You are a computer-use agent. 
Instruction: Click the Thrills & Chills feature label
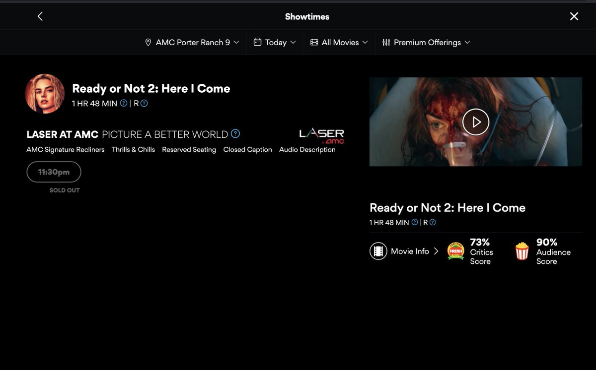pos(133,149)
